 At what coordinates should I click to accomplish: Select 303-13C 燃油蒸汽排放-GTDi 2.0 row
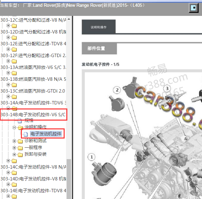[x=33, y=91]
